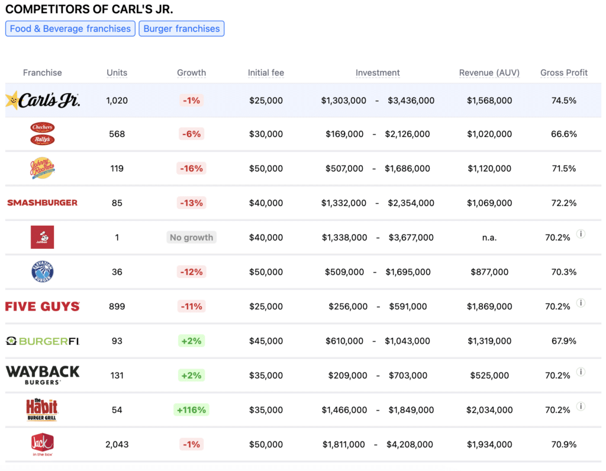Click the 67.9% gross profit value

pyautogui.click(x=564, y=341)
